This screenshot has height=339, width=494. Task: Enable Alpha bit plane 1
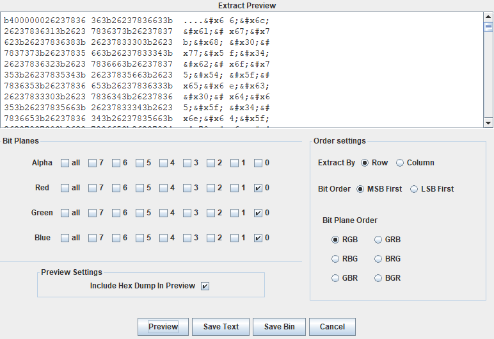click(234, 163)
